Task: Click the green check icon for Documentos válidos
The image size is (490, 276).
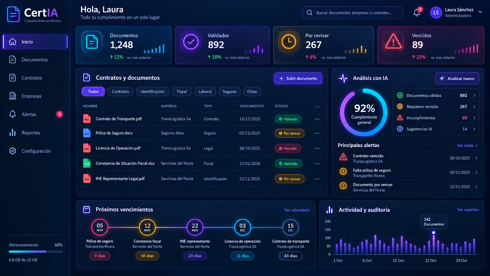Action: (x=400, y=95)
